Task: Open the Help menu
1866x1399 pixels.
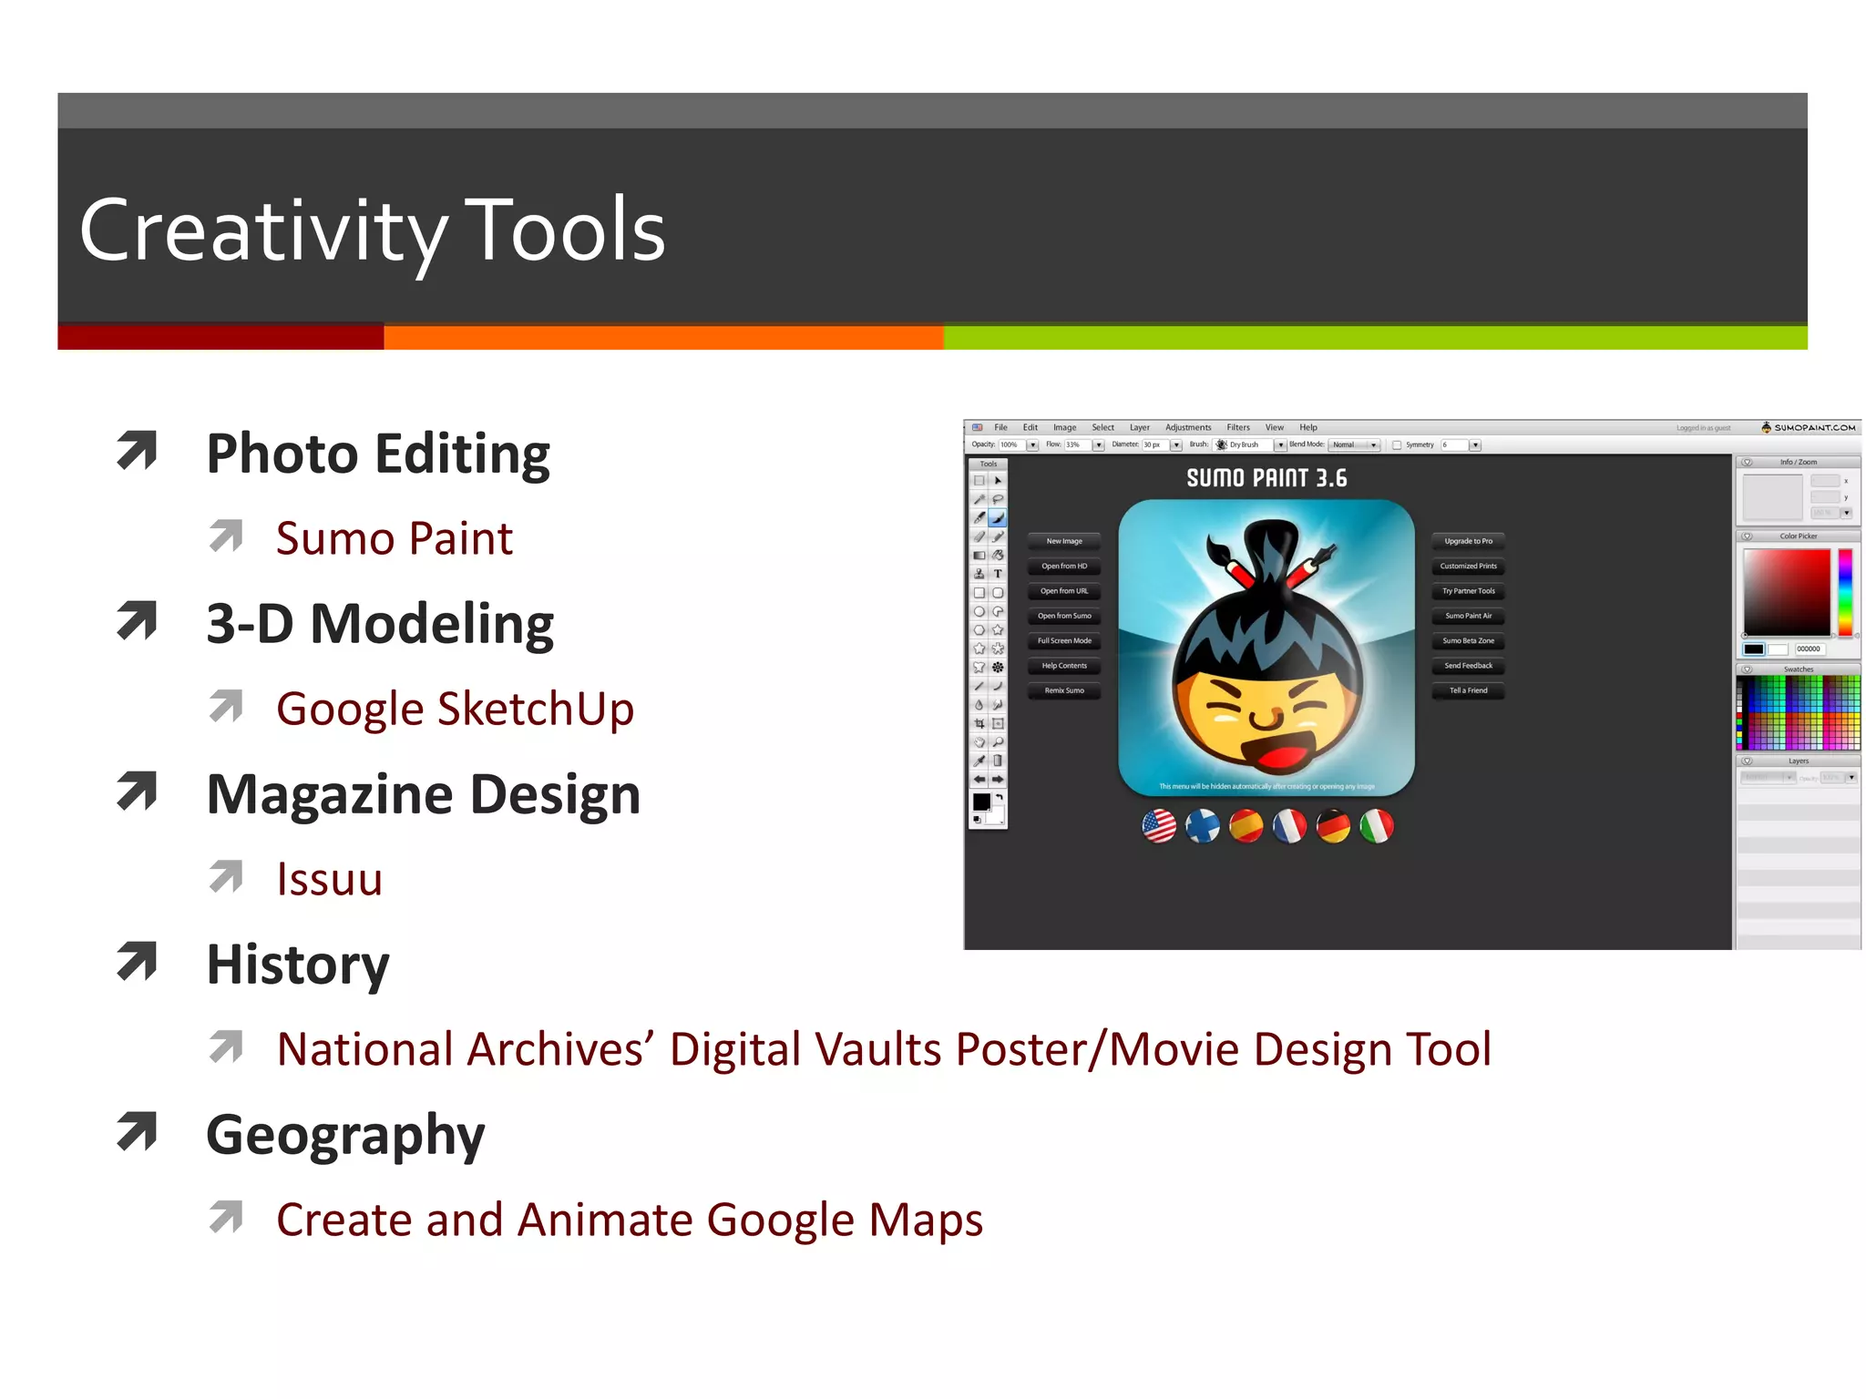Action: (x=1308, y=427)
